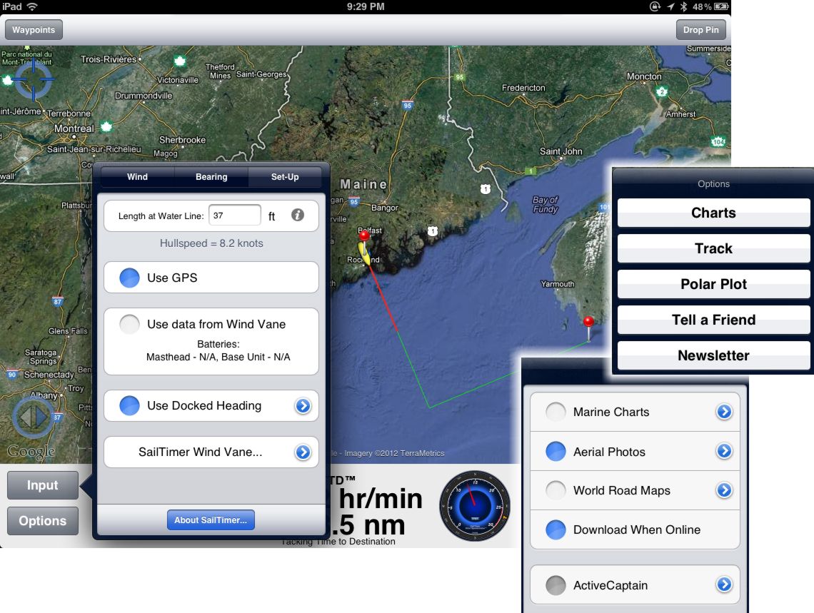The image size is (814, 613).
Task: Tap the Hullspeed = 8.2 knots text
Action: coord(211,243)
